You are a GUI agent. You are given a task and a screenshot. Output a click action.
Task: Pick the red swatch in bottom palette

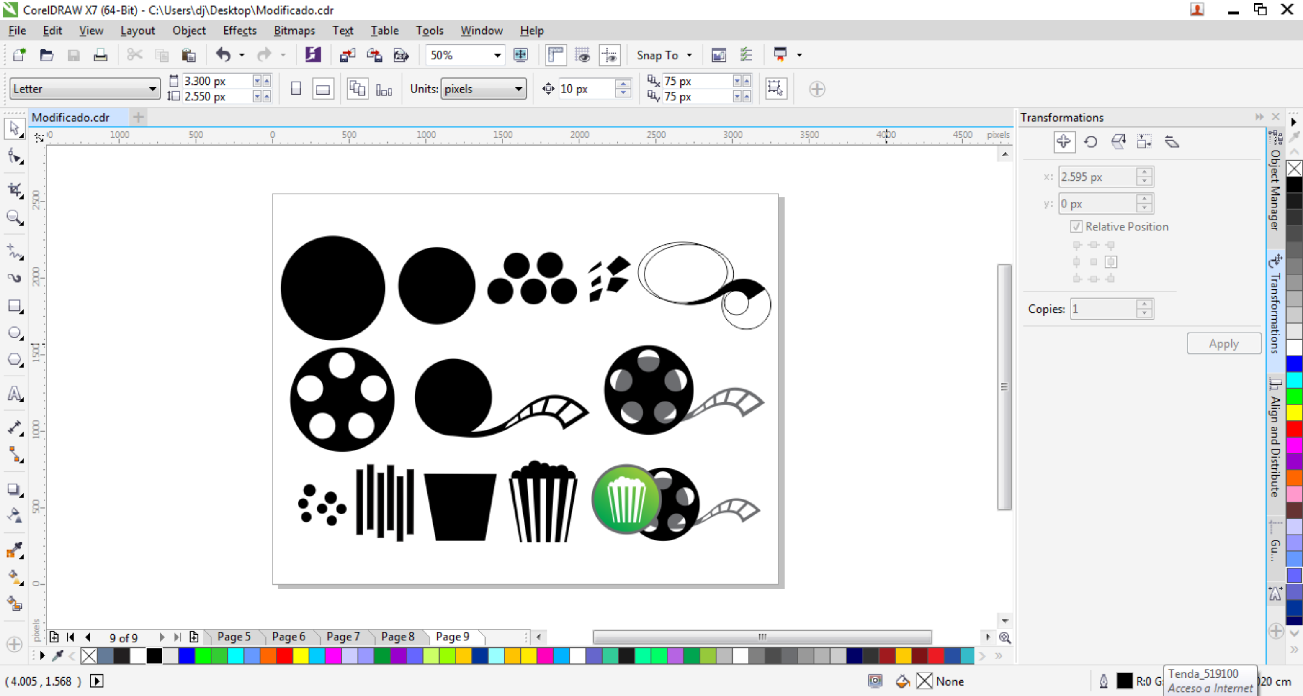point(284,655)
